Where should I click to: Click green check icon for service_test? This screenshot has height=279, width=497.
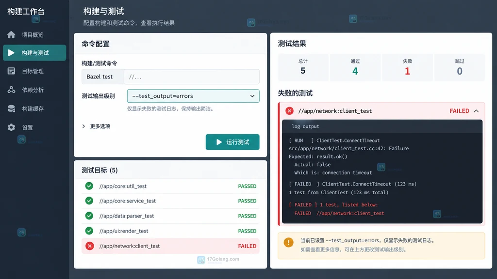click(89, 201)
